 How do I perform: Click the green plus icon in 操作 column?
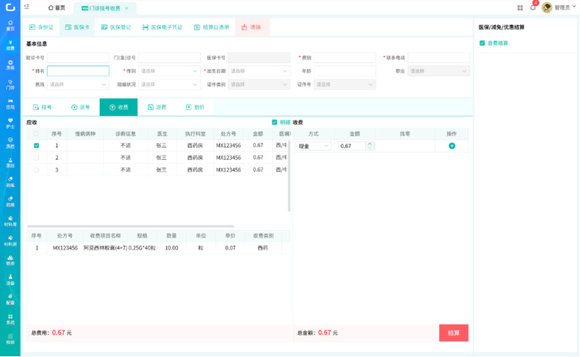click(x=452, y=146)
